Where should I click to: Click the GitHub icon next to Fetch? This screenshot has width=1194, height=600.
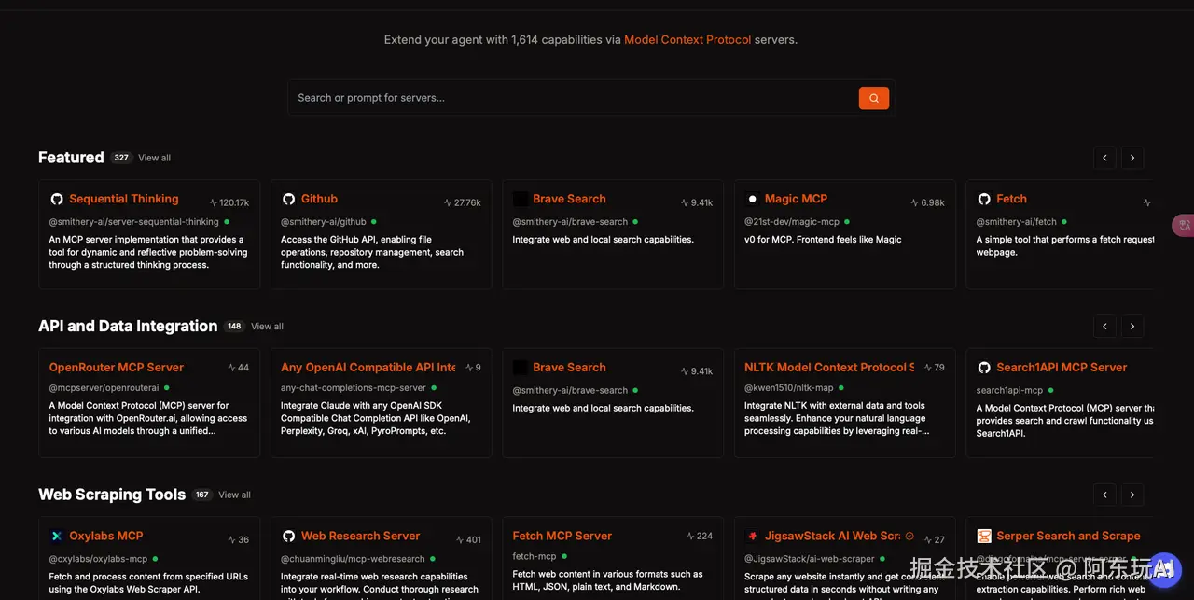(984, 199)
